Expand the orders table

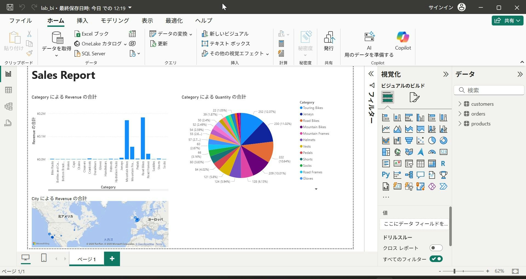click(460, 114)
